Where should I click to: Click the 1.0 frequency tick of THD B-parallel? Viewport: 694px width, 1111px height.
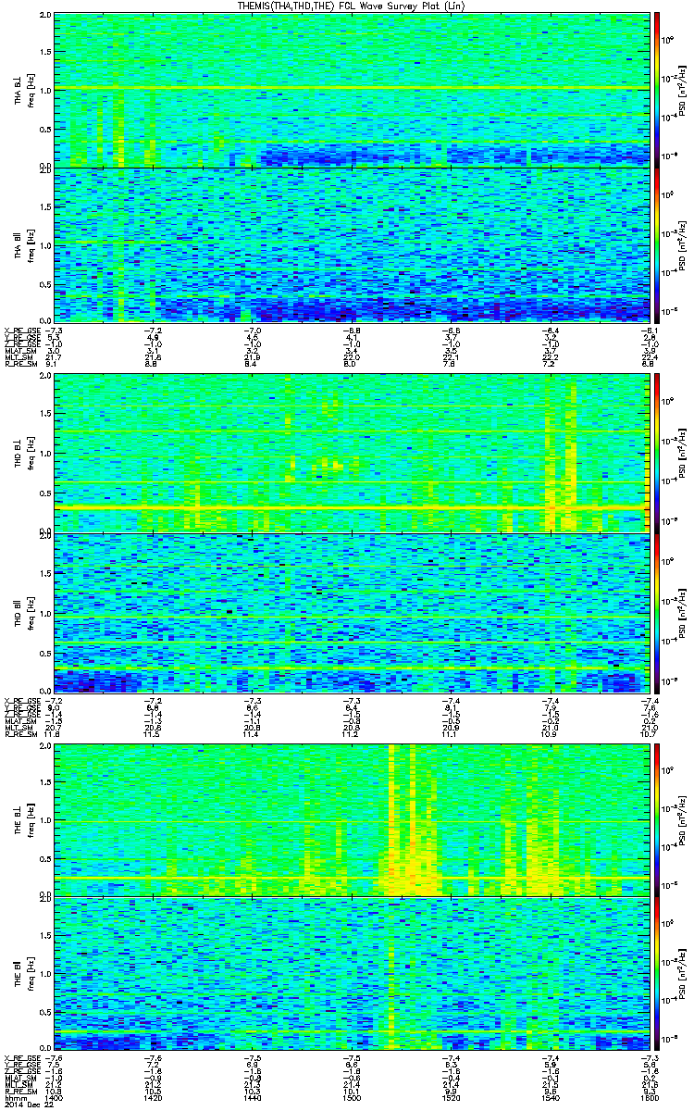pyautogui.click(x=44, y=614)
